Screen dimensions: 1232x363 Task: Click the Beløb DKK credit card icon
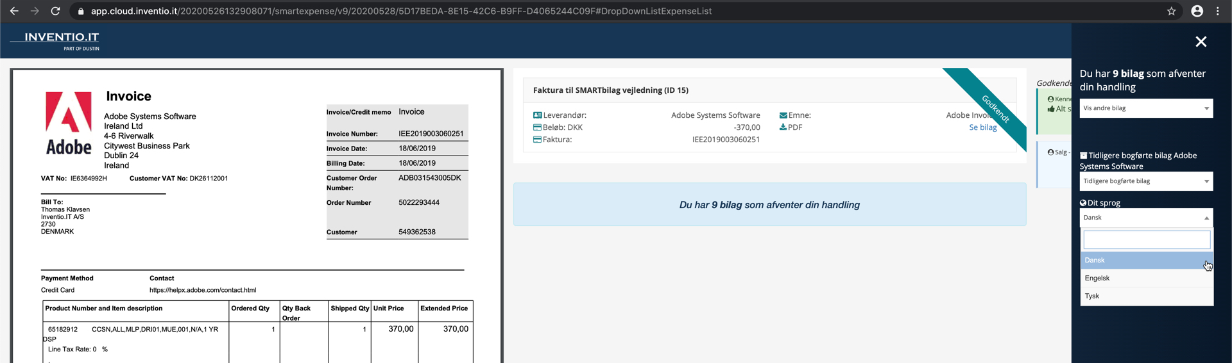coord(537,127)
